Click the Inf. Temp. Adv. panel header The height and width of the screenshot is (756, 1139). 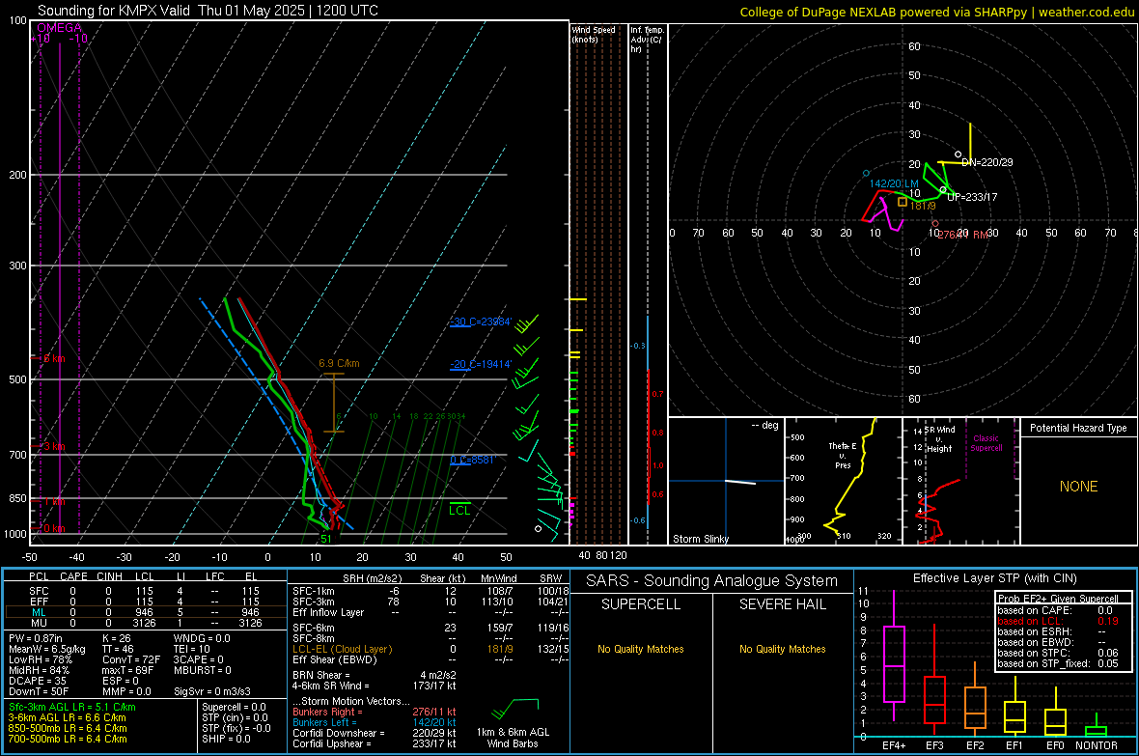pyautogui.click(x=647, y=40)
